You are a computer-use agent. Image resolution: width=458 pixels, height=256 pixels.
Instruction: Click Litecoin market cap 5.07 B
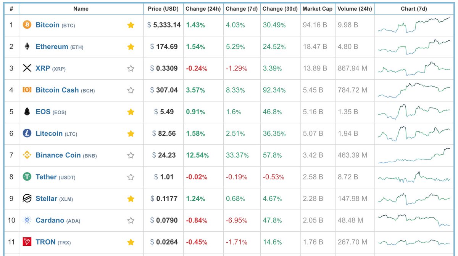tap(313, 134)
